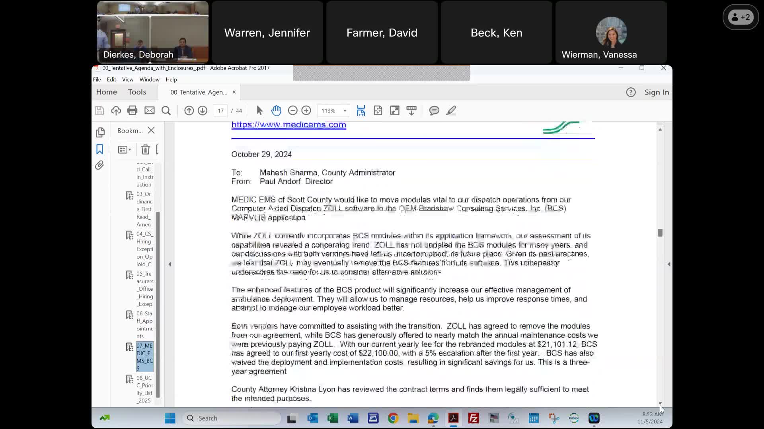Viewport: 764px width, 429px height.
Task: Send file by email envelope icon
Action: [x=150, y=111]
